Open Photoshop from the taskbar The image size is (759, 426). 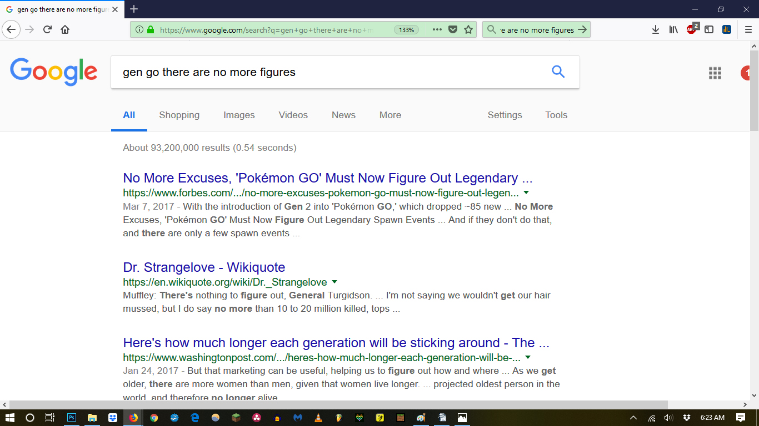click(72, 418)
